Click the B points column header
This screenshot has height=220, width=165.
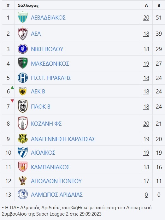tap(159, 5)
